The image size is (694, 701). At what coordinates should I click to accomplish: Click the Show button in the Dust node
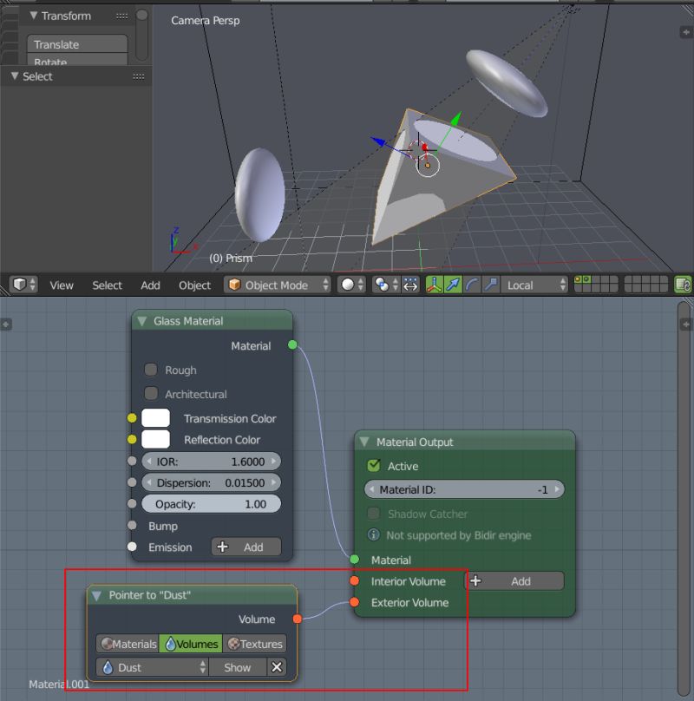pyautogui.click(x=236, y=667)
